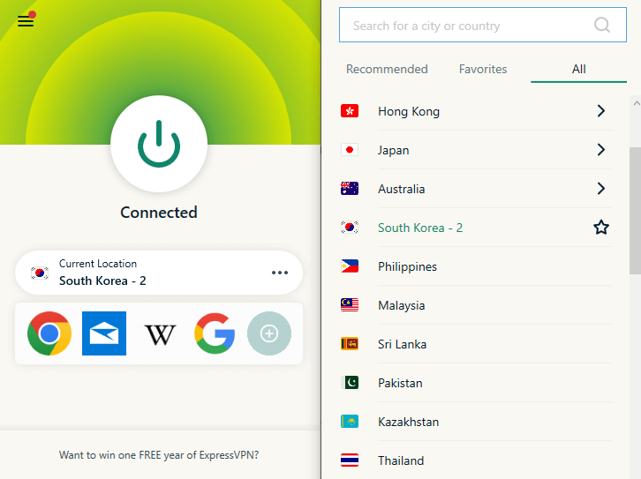Image resolution: width=641 pixels, height=479 pixels.
Task: Click the Pakistan flag icon
Action: coord(350,383)
